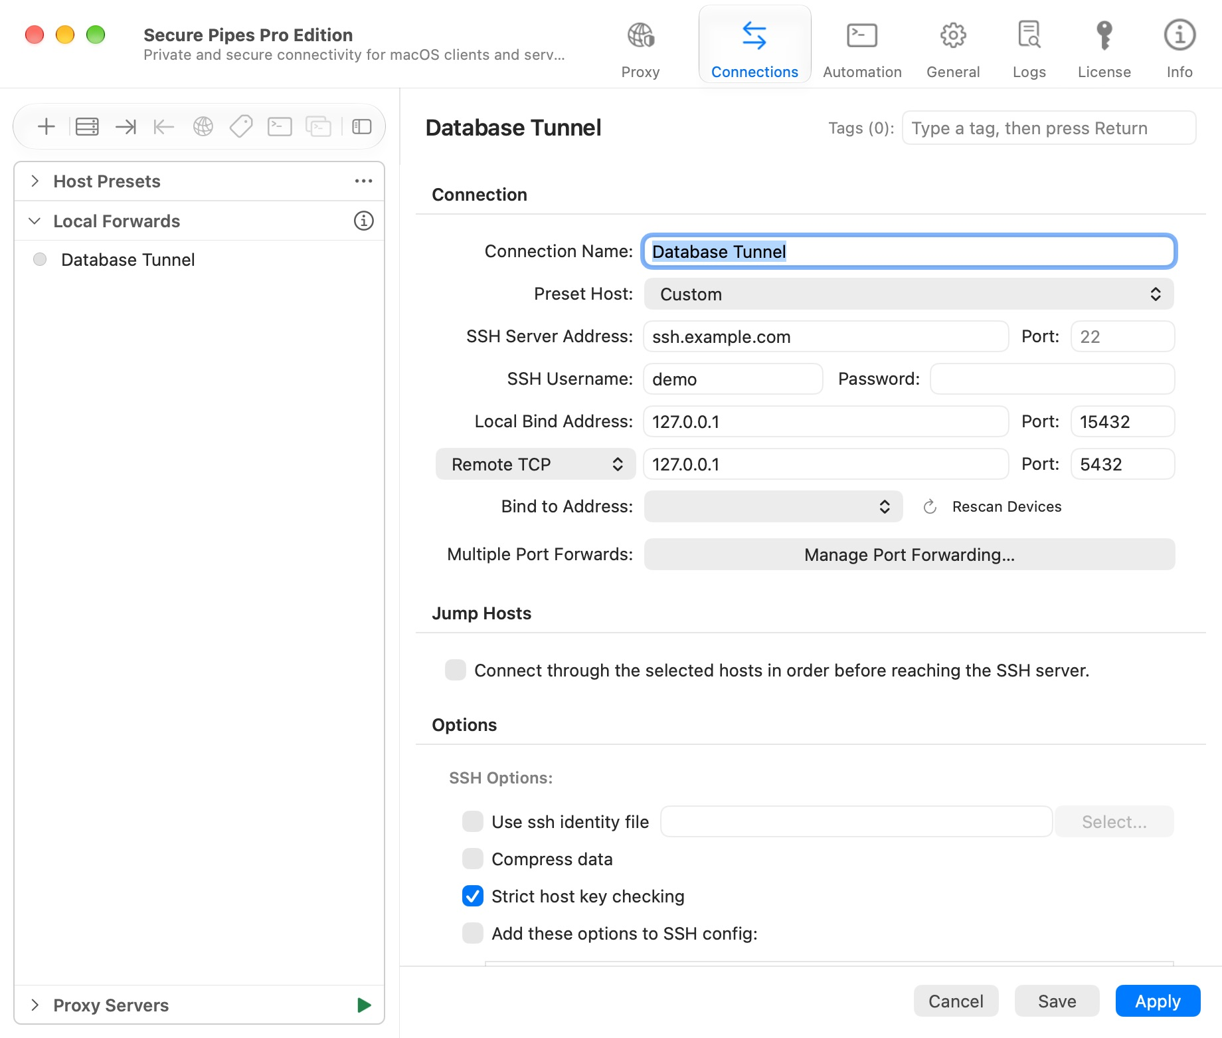Click the Cancel button
The width and height of the screenshot is (1222, 1038).
[x=956, y=1001]
